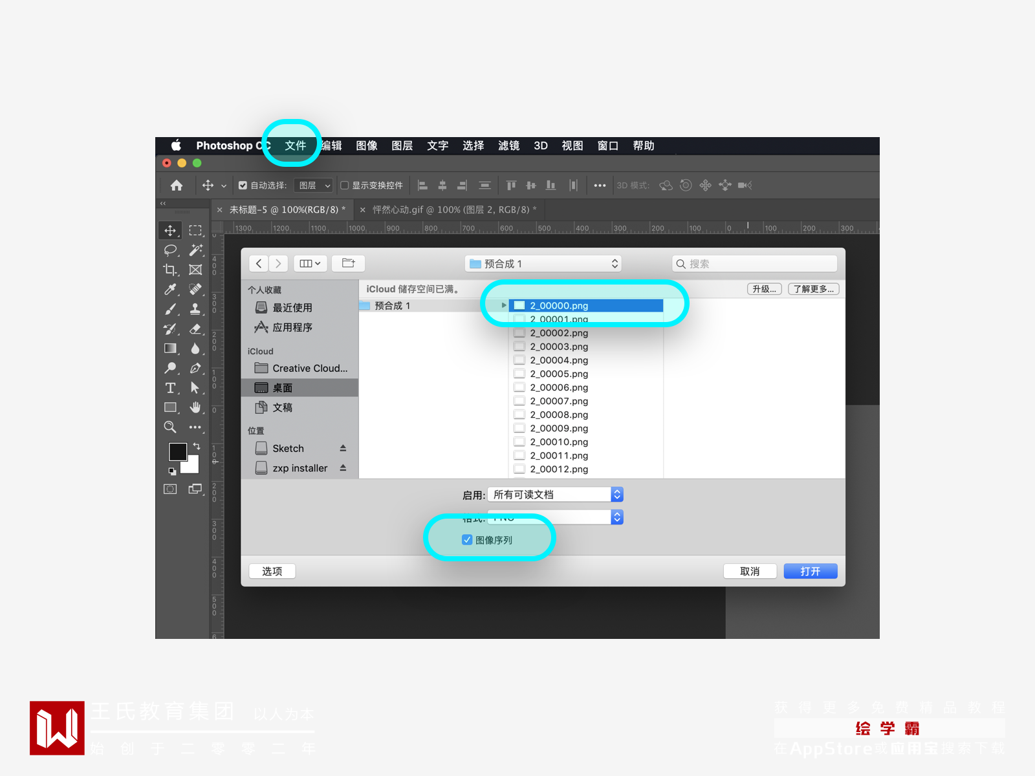Toggle the 自动选择 checkbox
This screenshot has width=1035, height=776.
click(243, 186)
